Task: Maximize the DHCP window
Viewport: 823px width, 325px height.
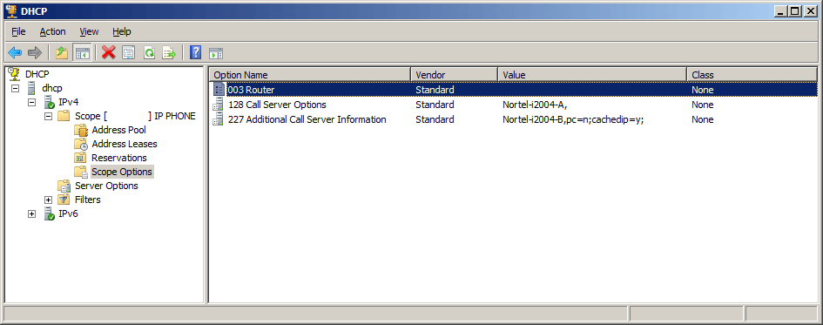Action: pyautogui.click(x=796, y=10)
